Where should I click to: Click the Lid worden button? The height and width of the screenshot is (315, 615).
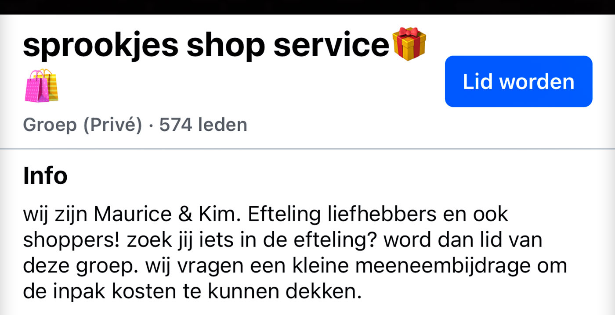518,82
